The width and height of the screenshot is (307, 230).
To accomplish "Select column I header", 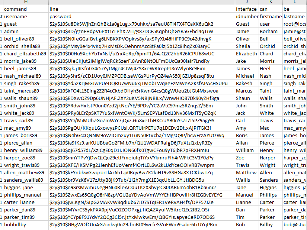I will click(x=141, y=2).
